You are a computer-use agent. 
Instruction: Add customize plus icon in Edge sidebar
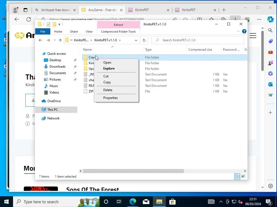270,112
